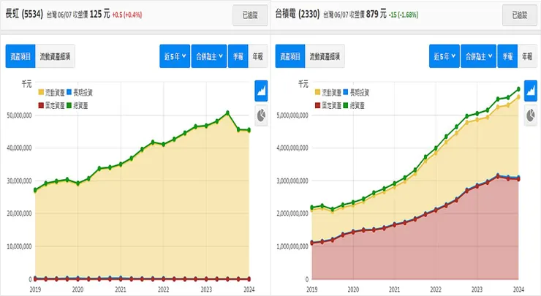Click 長虹 closing price 125 元
Viewport: 541px width, 296px height.
coord(99,14)
